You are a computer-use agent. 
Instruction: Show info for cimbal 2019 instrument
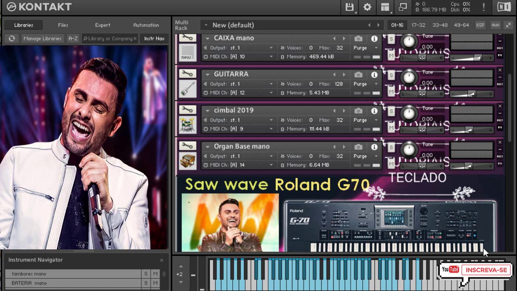click(x=374, y=110)
